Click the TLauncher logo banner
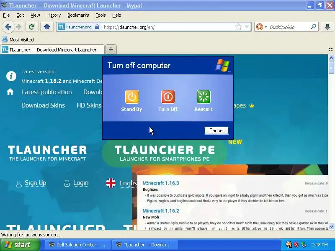 click(47, 153)
